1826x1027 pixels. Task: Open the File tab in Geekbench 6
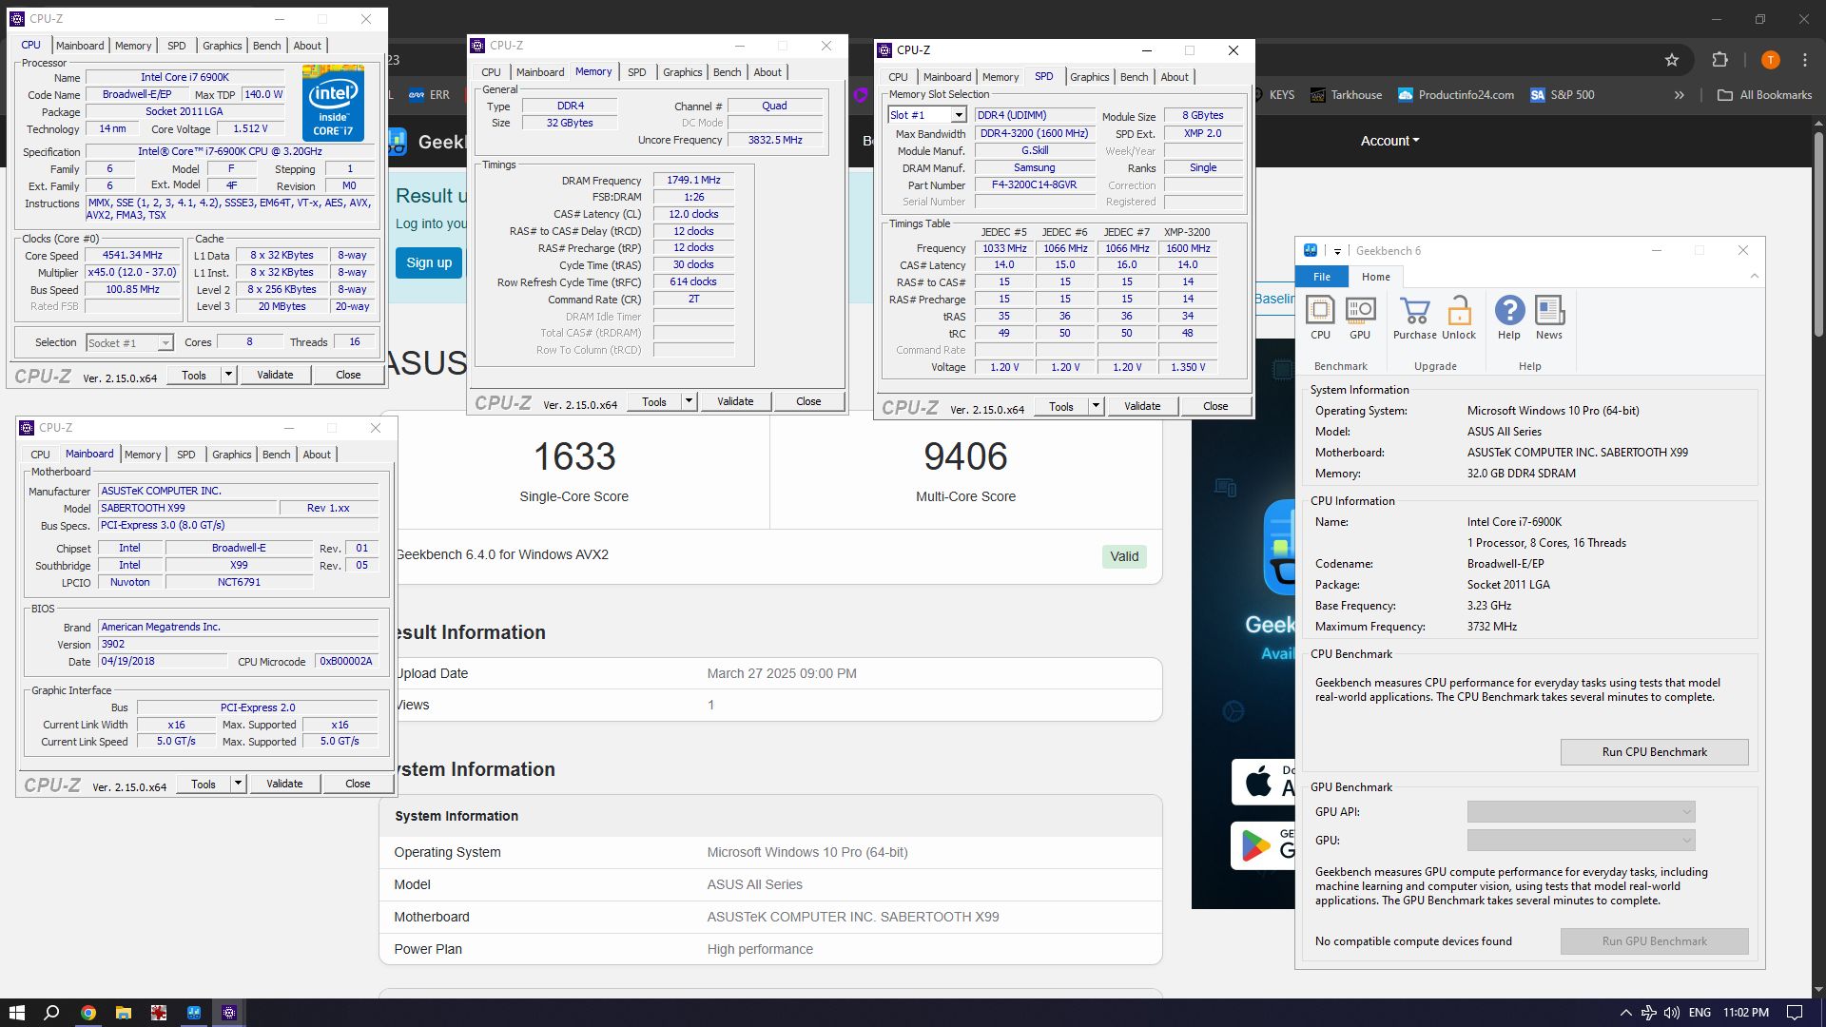(x=1322, y=277)
